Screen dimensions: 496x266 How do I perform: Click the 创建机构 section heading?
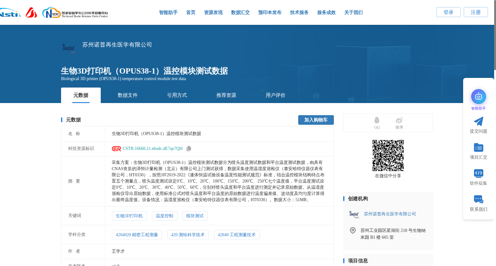358,199
